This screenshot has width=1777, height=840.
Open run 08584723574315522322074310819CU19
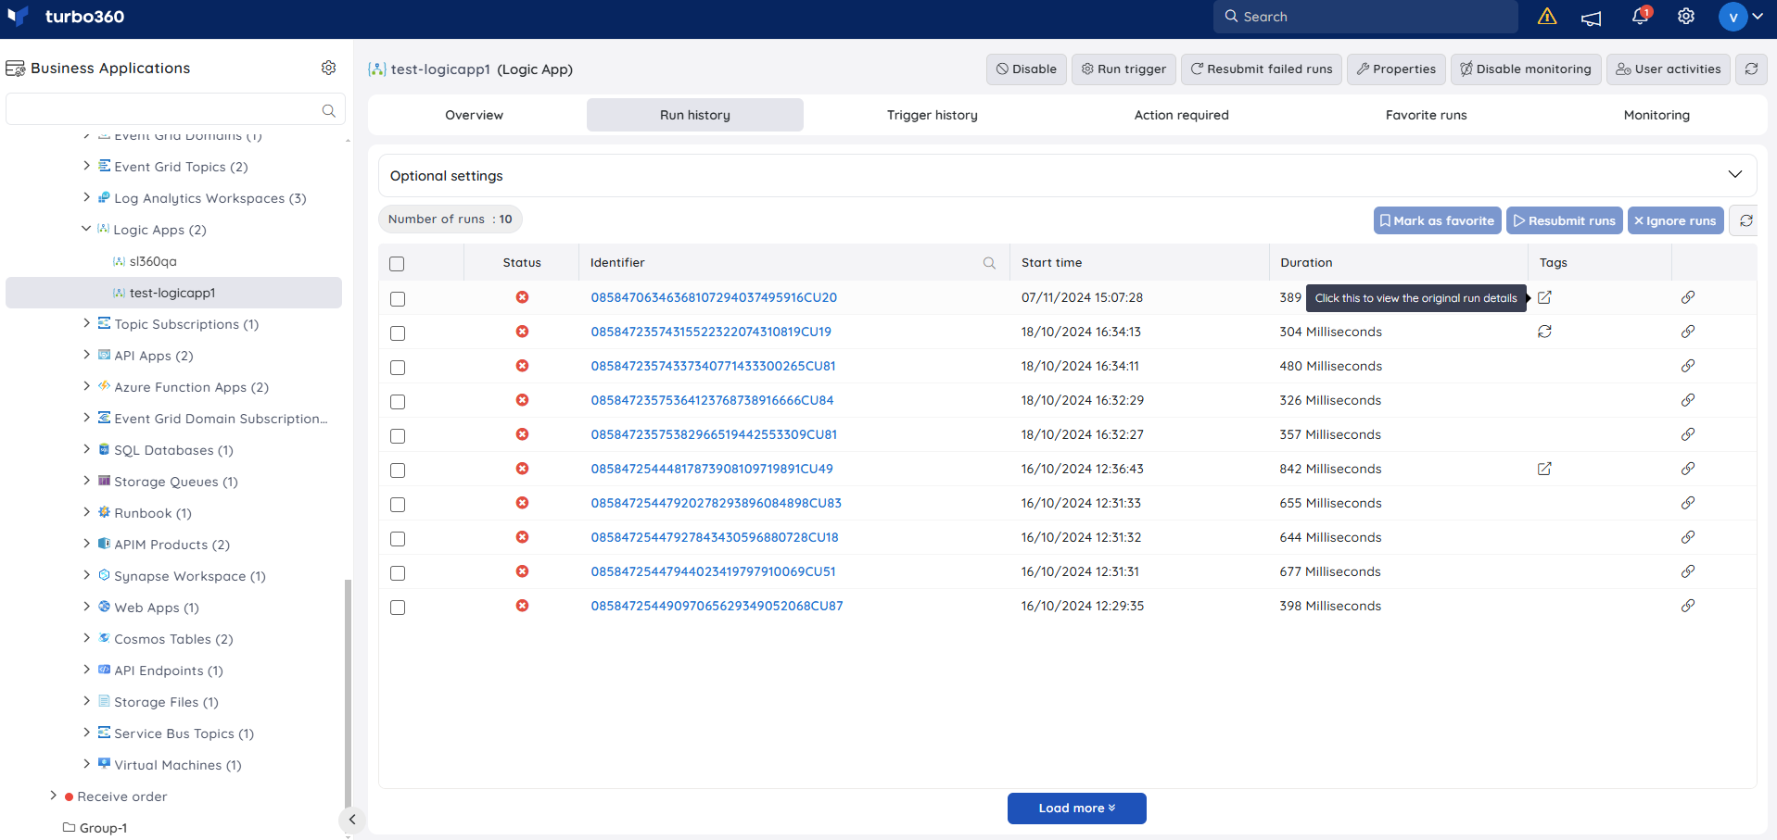(711, 332)
